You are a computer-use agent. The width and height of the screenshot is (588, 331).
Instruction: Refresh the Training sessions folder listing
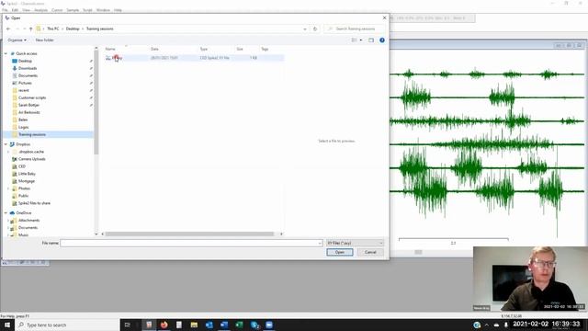click(315, 29)
